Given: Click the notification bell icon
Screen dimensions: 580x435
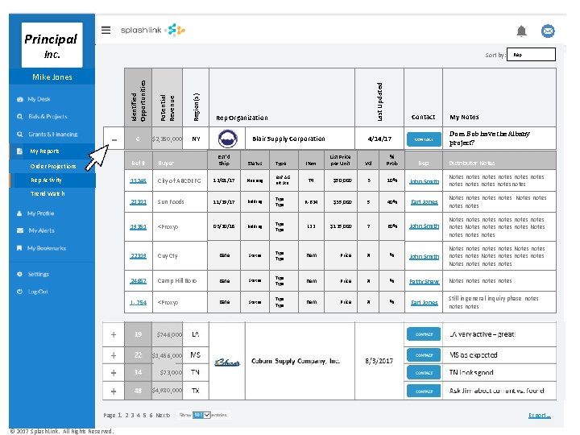Looking at the screenshot, I should [x=521, y=31].
